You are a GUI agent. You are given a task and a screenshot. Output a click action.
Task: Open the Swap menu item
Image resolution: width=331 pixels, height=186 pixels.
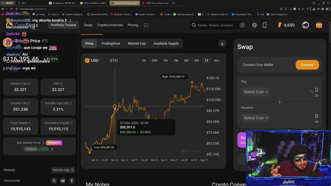point(88,25)
